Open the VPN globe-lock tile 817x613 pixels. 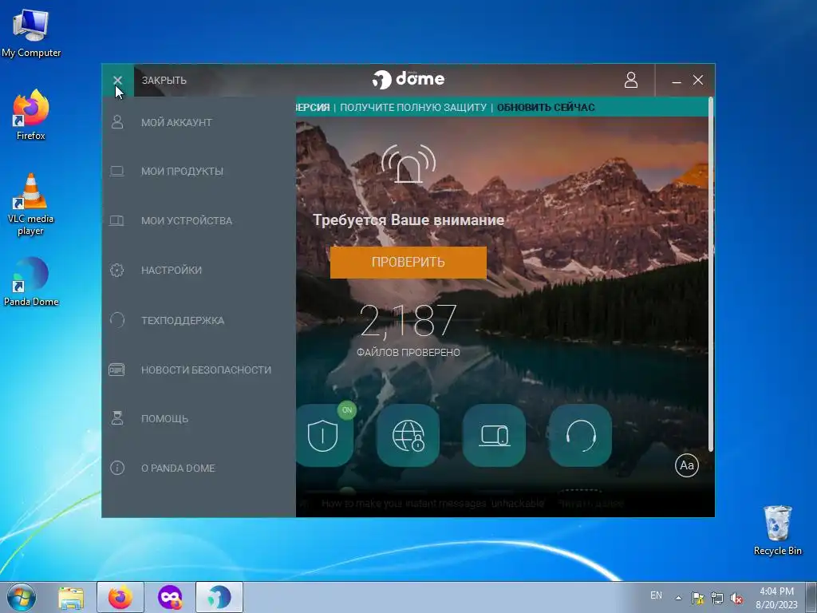pyautogui.click(x=408, y=435)
